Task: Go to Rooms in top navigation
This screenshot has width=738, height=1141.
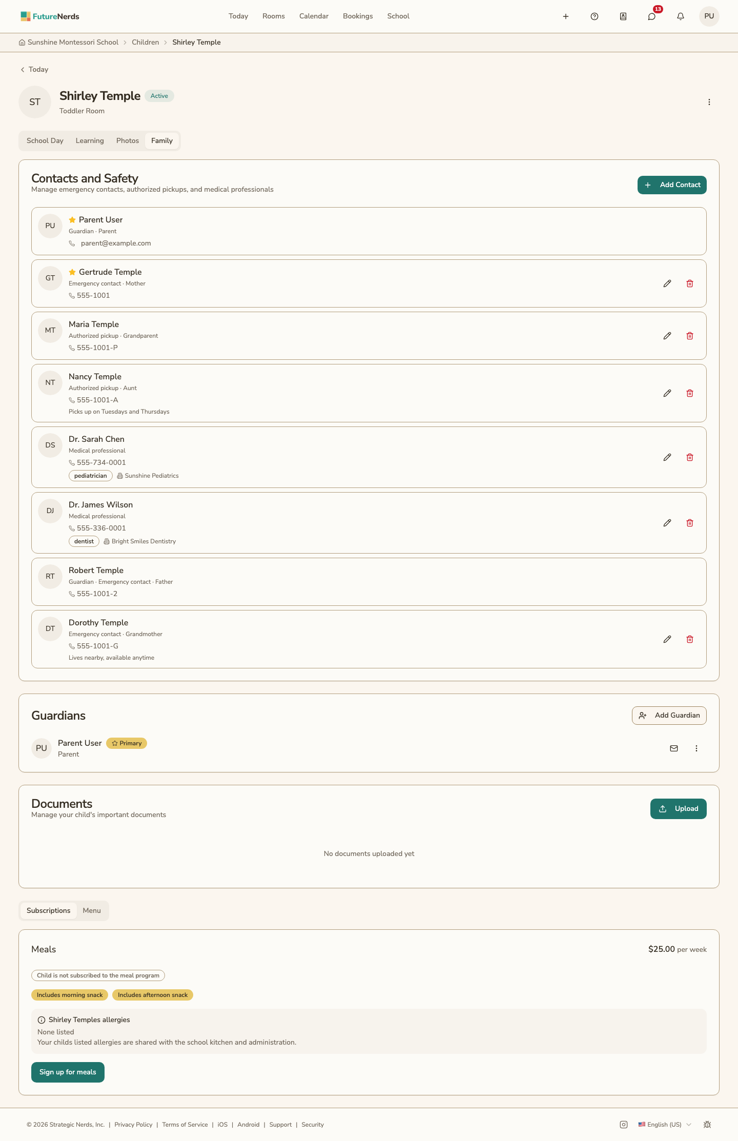Action: (274, 16)
